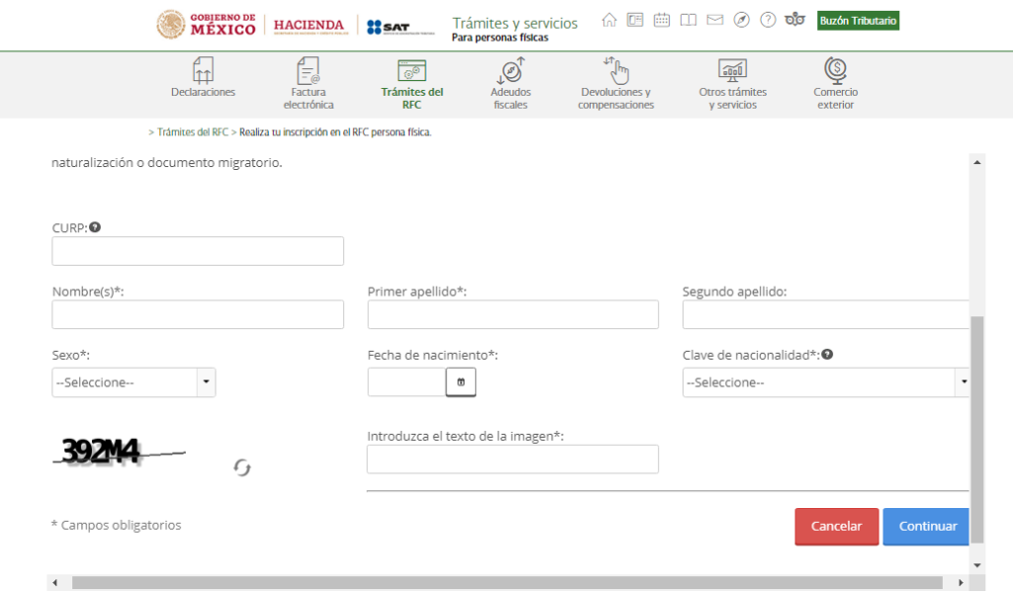The width and height of the screenshot is (1013, 592).
Task: Open the news page icon beside home
Action: [x=635, y=20]
